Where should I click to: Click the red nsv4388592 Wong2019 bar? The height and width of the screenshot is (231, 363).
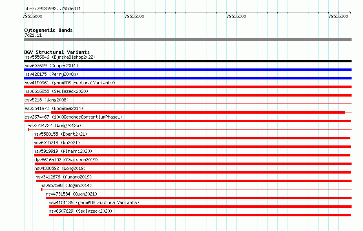tap(193, 172)
